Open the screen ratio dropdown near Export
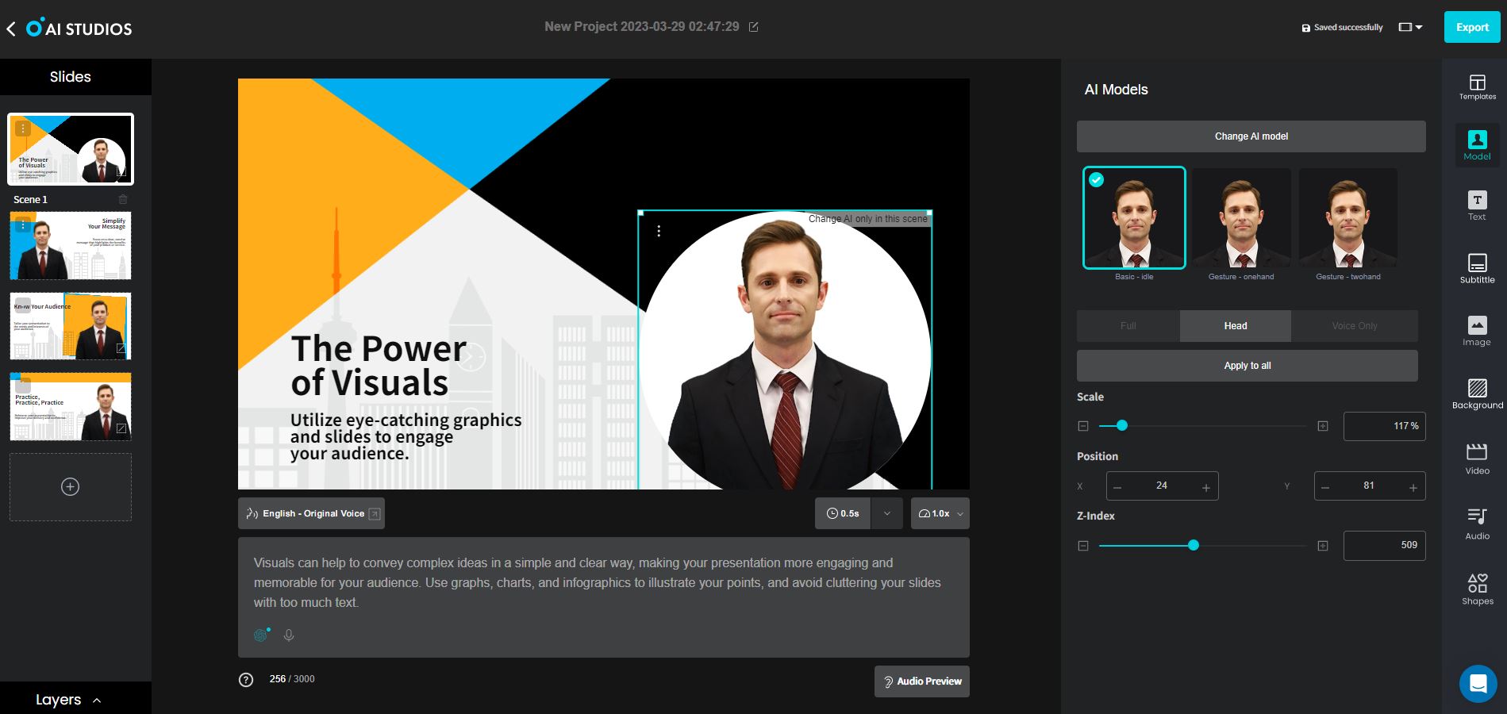 pyautogui.click(x=1409, y=26)
